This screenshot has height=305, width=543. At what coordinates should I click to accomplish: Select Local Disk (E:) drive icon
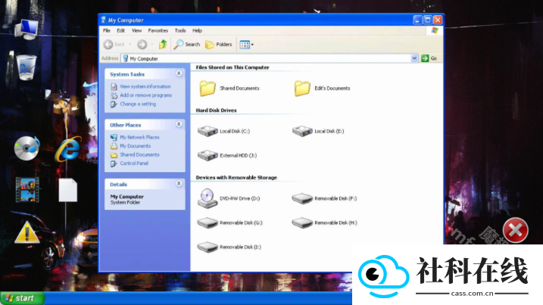tap(302, 131)
